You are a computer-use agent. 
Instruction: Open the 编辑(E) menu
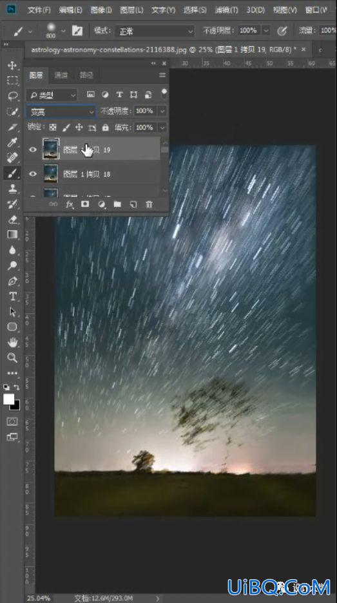(70, 10)
